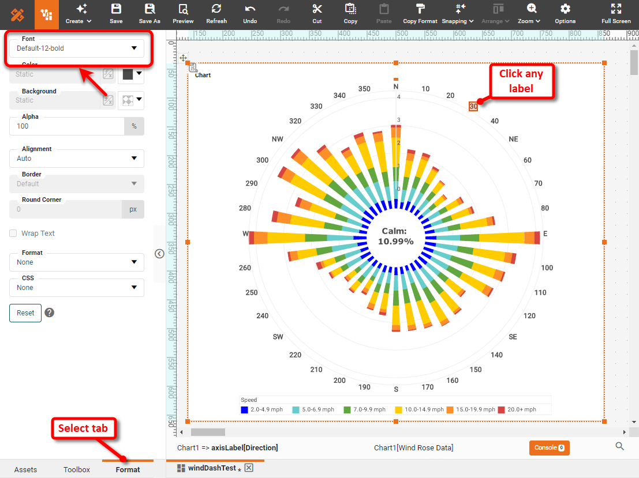
Task: Click the 20.0+ mph legend item
Action: pyautogui.click(x=517, y=409)
